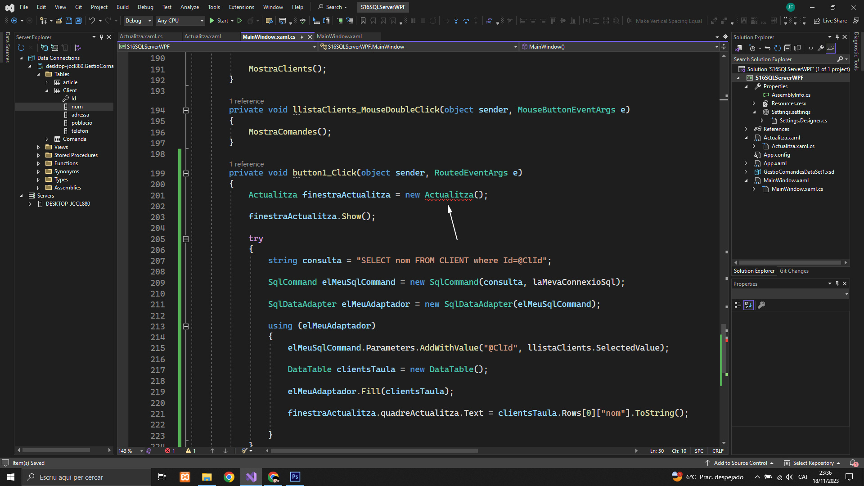Toggle Preview Selected Items in Solution Explorer
This screenshot has height=486, width=864.
pyautogui.click(x=831, y=48)
